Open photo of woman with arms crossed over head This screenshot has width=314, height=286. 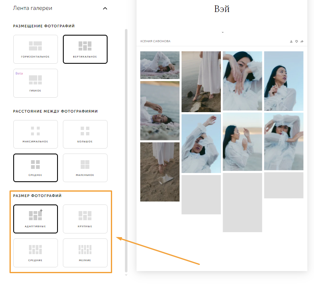[x=283, y=142]
